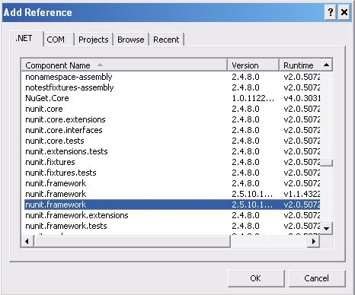Click the horizontal scrollbar left arrow
Image resolution: width=355 pixels, height=295 pixels.
pos(27,241)
